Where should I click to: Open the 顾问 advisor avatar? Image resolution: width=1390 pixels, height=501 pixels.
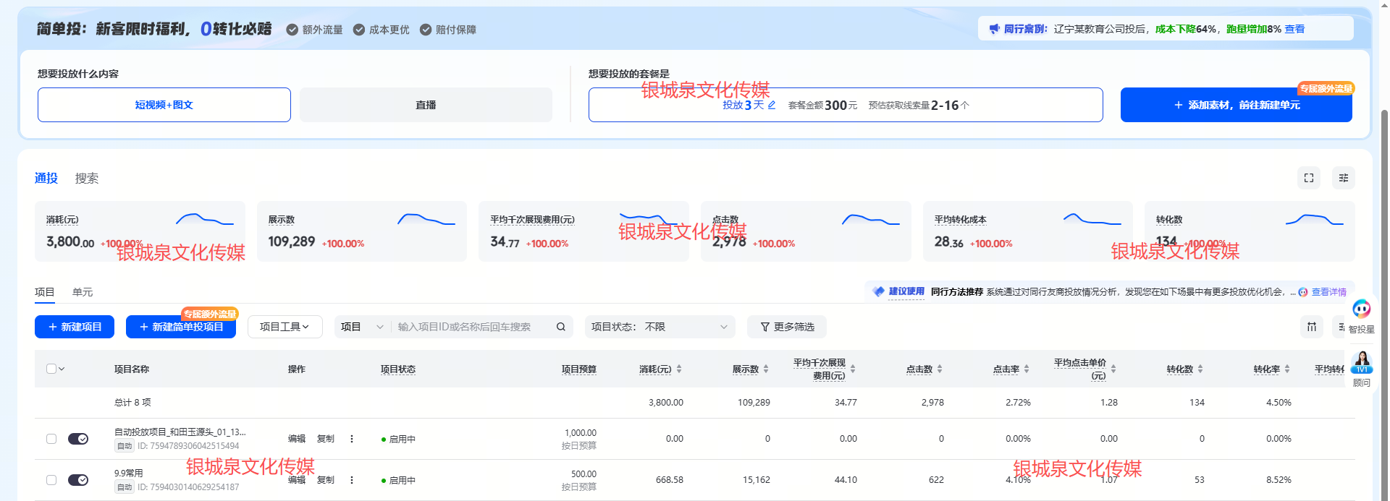pyautogui.click(x=1362, y=362)
